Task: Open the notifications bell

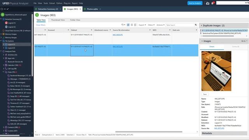Action: pyautogui.click(x=212, y=3)
